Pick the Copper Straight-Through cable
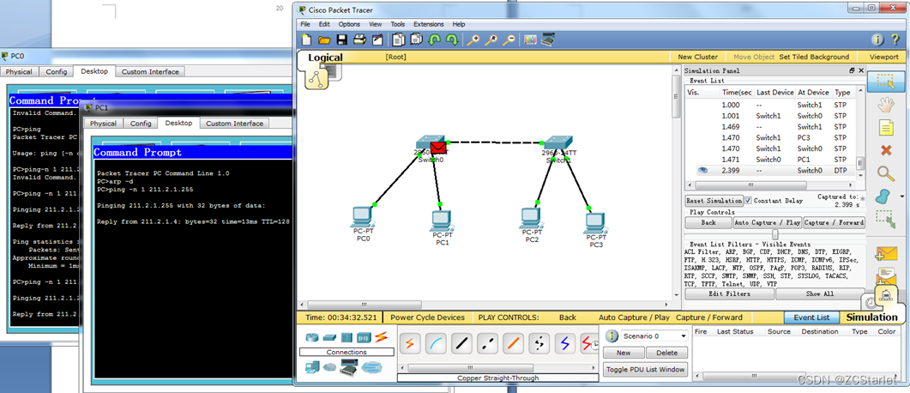 point(461,343)
